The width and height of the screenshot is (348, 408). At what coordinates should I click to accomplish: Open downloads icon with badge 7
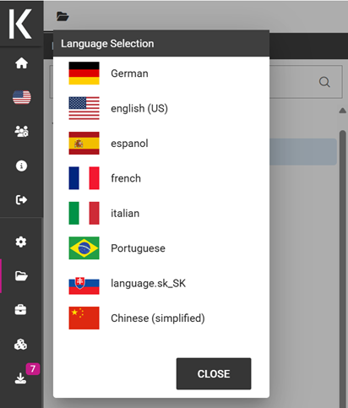[x=20, y=378]
